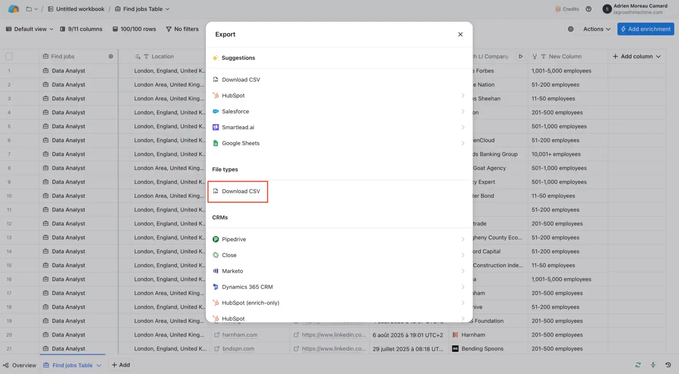Click the Add table button
This screenshot has width=679, height=374.
pyautogui.click(x=121, y=365)
